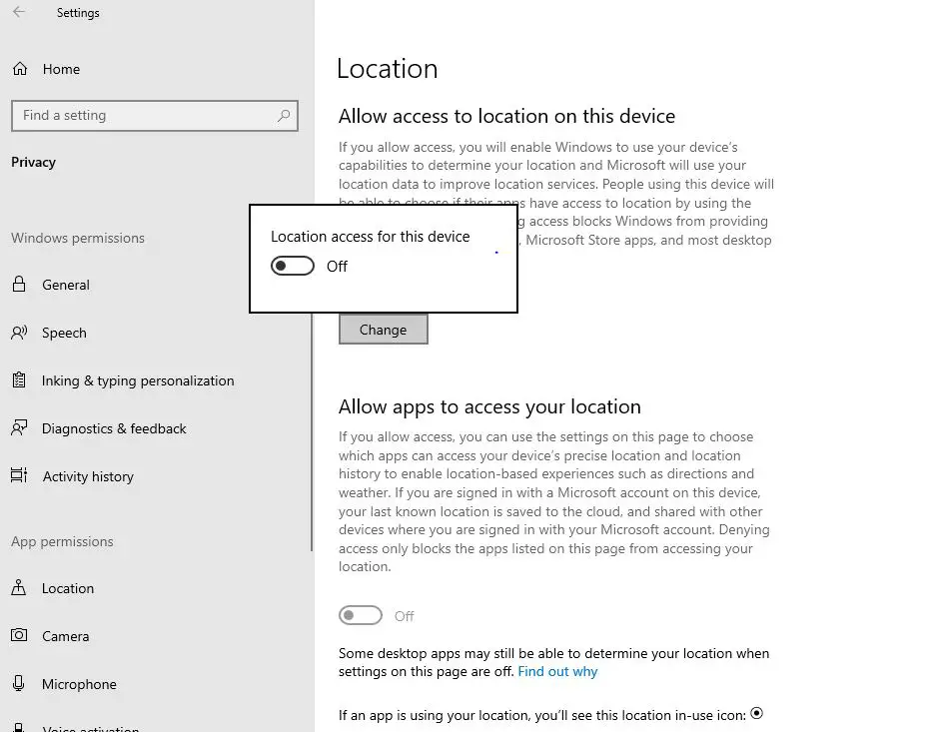
Task: Enable Allow apps to access your location
Action: click(361, 615)
